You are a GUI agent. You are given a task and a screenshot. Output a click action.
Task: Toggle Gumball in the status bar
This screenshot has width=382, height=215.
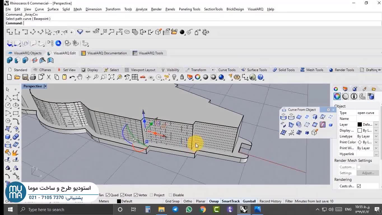pyautogui.click(x=249, y=201)
